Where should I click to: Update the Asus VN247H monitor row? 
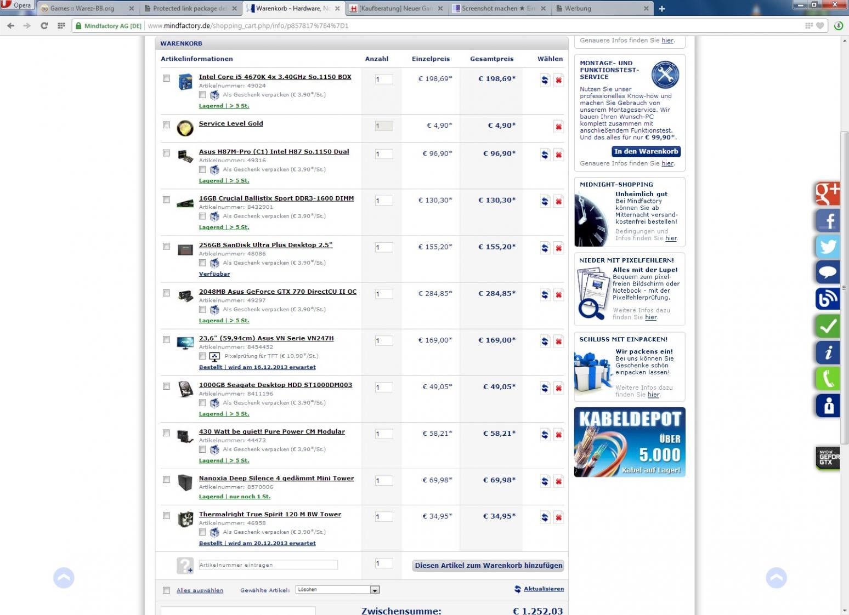pos(545,341)
